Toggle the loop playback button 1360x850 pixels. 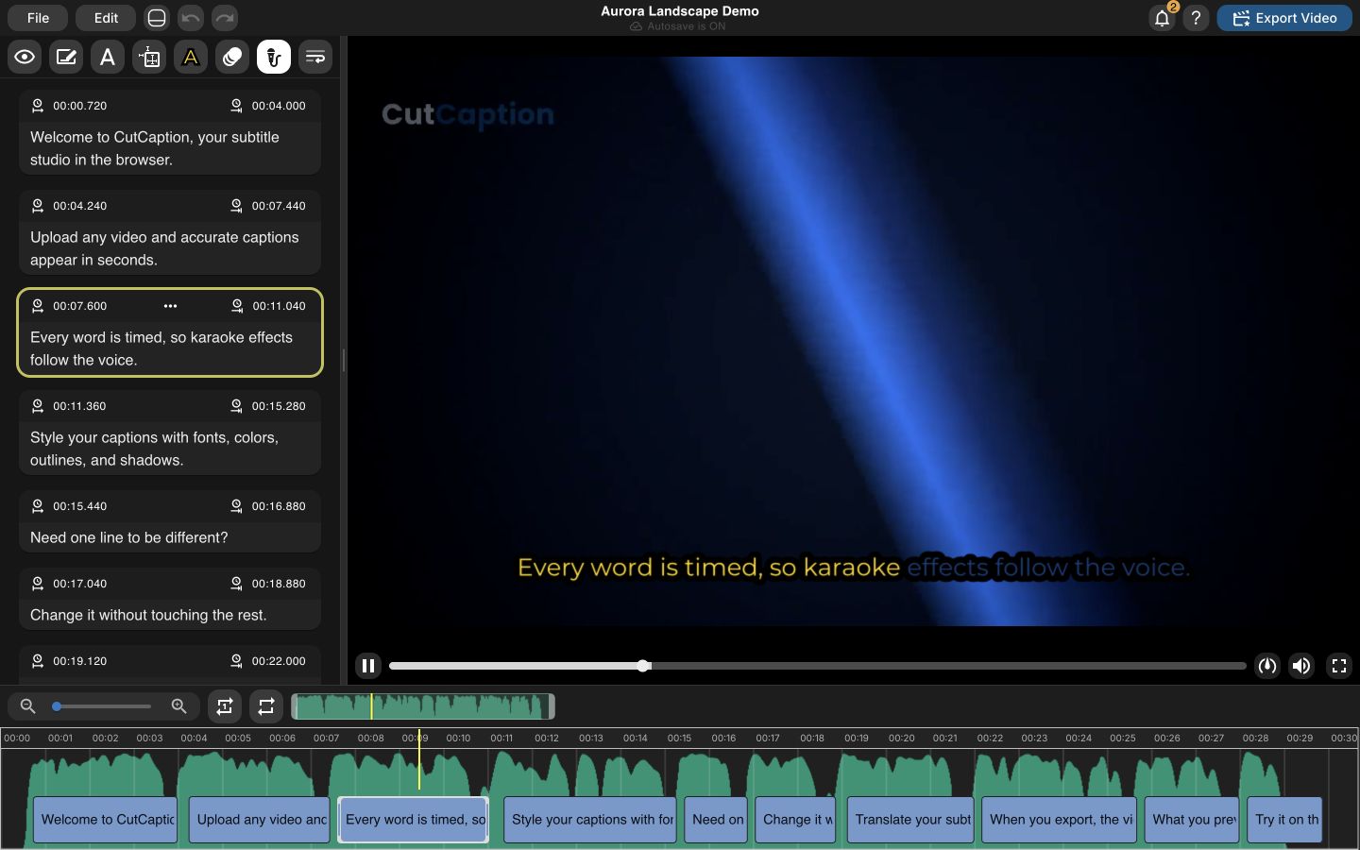[266, 706]
